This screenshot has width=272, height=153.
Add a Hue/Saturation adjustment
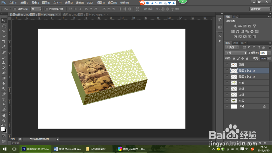tap(233, 31)
